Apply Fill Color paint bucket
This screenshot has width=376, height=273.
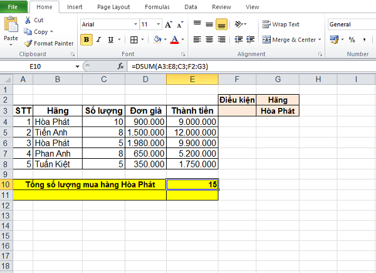click(x=157, y=40)
